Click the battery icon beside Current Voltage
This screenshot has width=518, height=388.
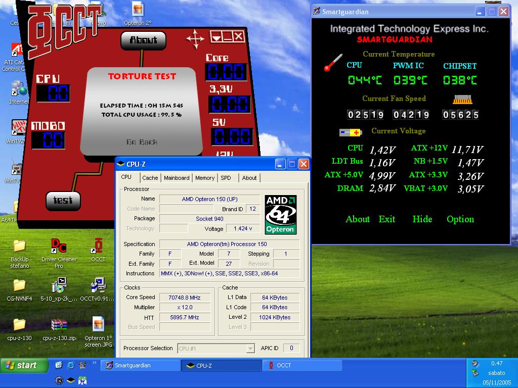(x=351, y=132)
